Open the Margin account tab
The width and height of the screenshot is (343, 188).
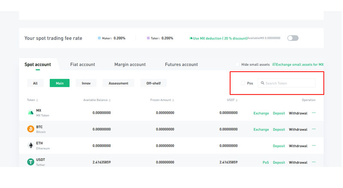coord(130,64)
